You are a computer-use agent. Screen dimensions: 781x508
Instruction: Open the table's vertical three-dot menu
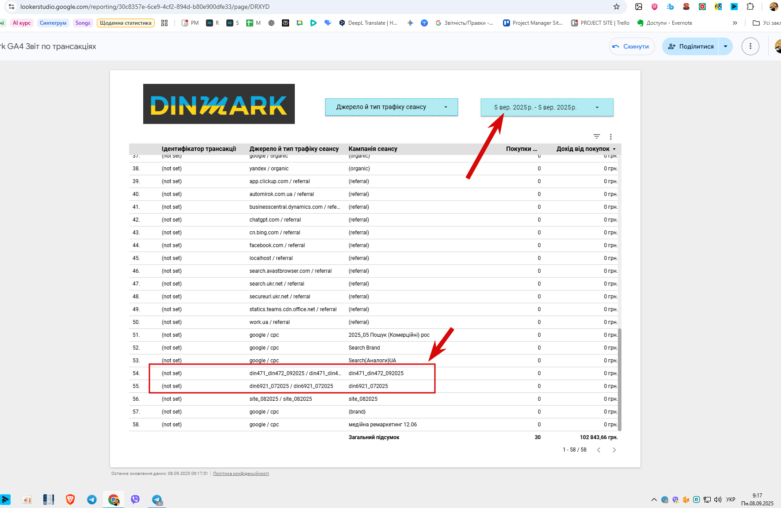click(610, 136)
